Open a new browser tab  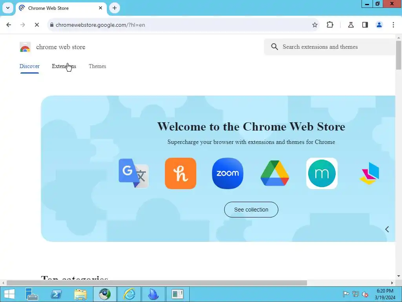[x=115, y=8]
